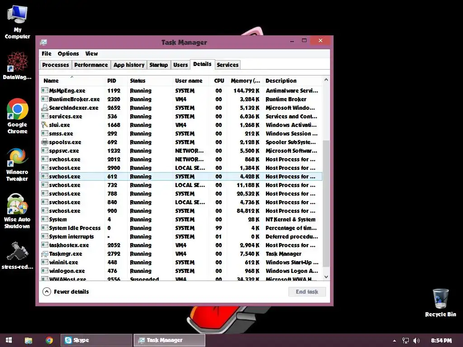Click the 8:54 PM clock
This screenshot has width=463, height=347.
click(441, 341)
